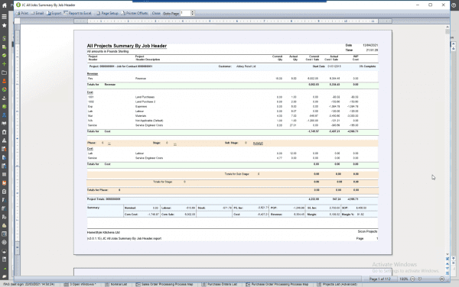The width and height of the screenshot is (459, 287).
Task: Click the next-page navigation arrow at right
Action: (448, 269)
